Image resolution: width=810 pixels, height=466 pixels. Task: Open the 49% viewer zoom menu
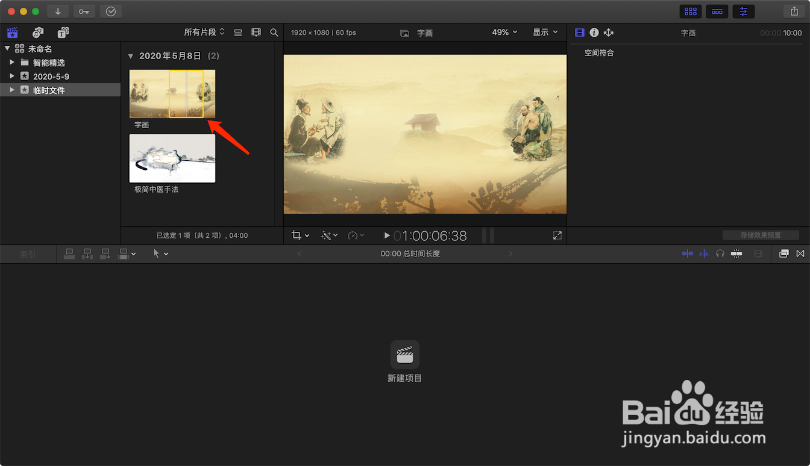point(505,32)
